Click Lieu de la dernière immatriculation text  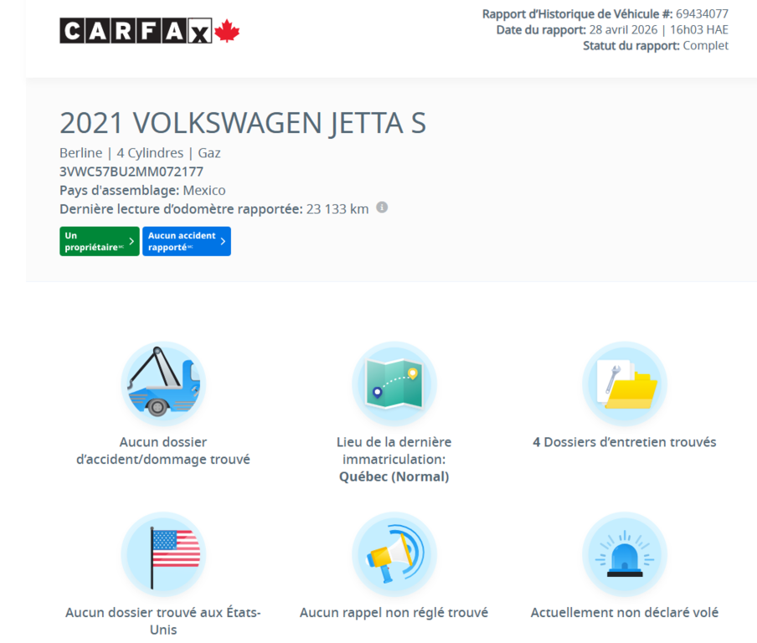tap(394, 450)
